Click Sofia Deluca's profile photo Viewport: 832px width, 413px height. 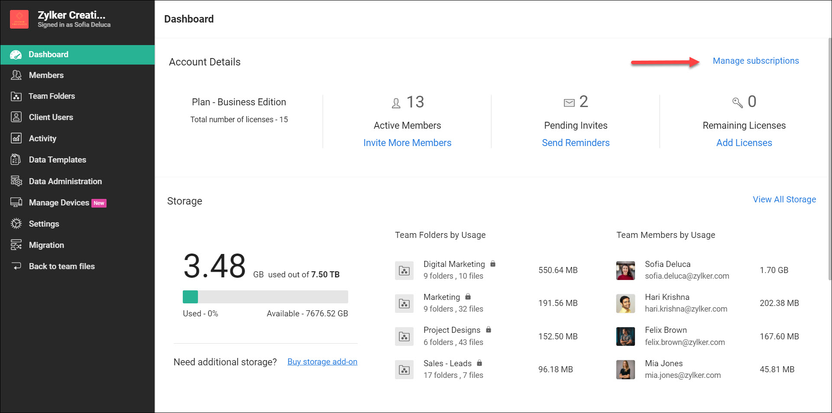pos(625,270)
